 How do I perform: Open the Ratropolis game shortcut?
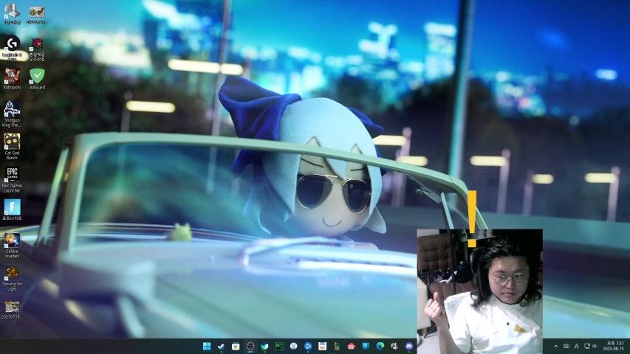point(12,79)
